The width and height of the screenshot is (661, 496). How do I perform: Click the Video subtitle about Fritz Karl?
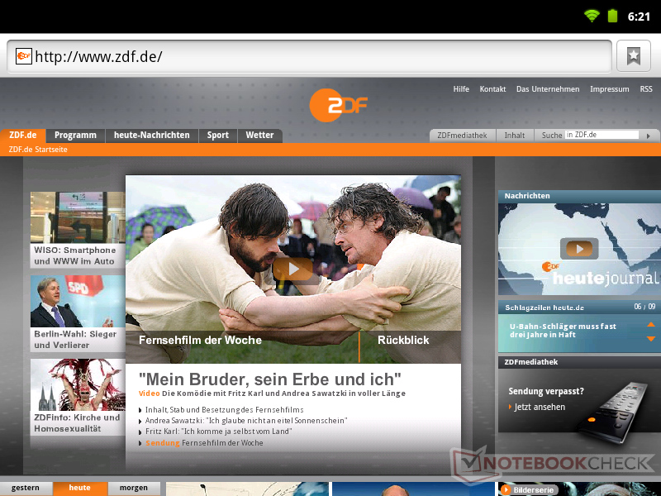(x=272, y=393)
